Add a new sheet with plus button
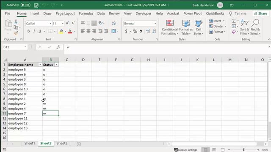The image size is (271, 152). tap(79, 144)
